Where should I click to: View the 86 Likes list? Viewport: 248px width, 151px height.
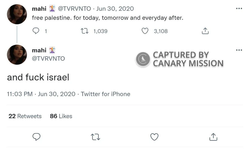tap(61, 116)
